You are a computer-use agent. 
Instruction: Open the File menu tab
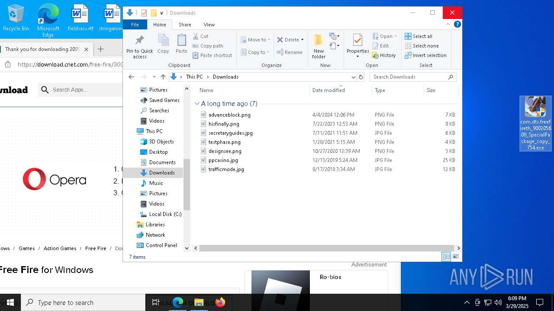coord(135,25)
